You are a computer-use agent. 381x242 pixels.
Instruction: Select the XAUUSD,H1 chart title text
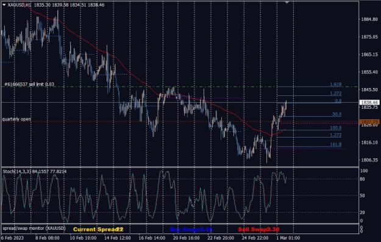click(x=20, y=5)
